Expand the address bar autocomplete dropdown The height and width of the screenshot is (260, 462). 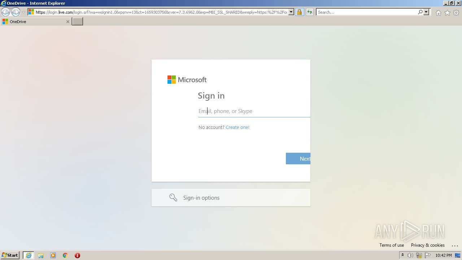(291, 12)
